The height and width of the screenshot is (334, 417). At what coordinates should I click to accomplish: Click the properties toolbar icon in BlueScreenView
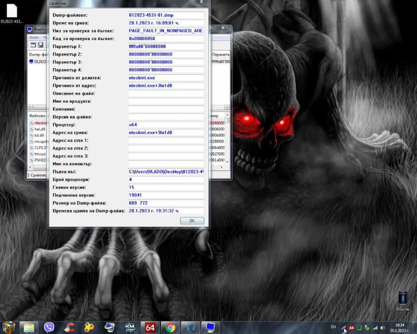pyautogui.click(x=33, y=45)
